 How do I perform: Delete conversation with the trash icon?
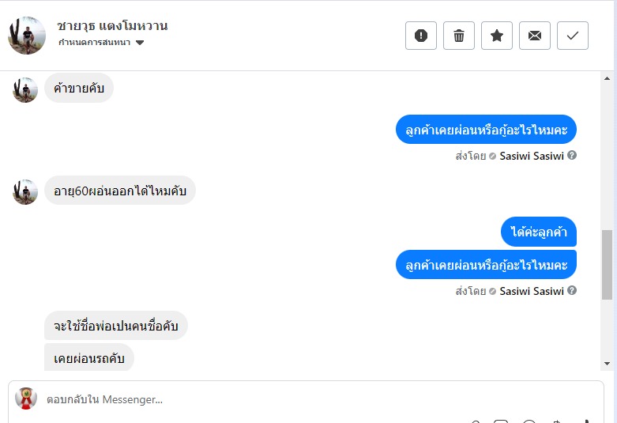tap(459, 36)
